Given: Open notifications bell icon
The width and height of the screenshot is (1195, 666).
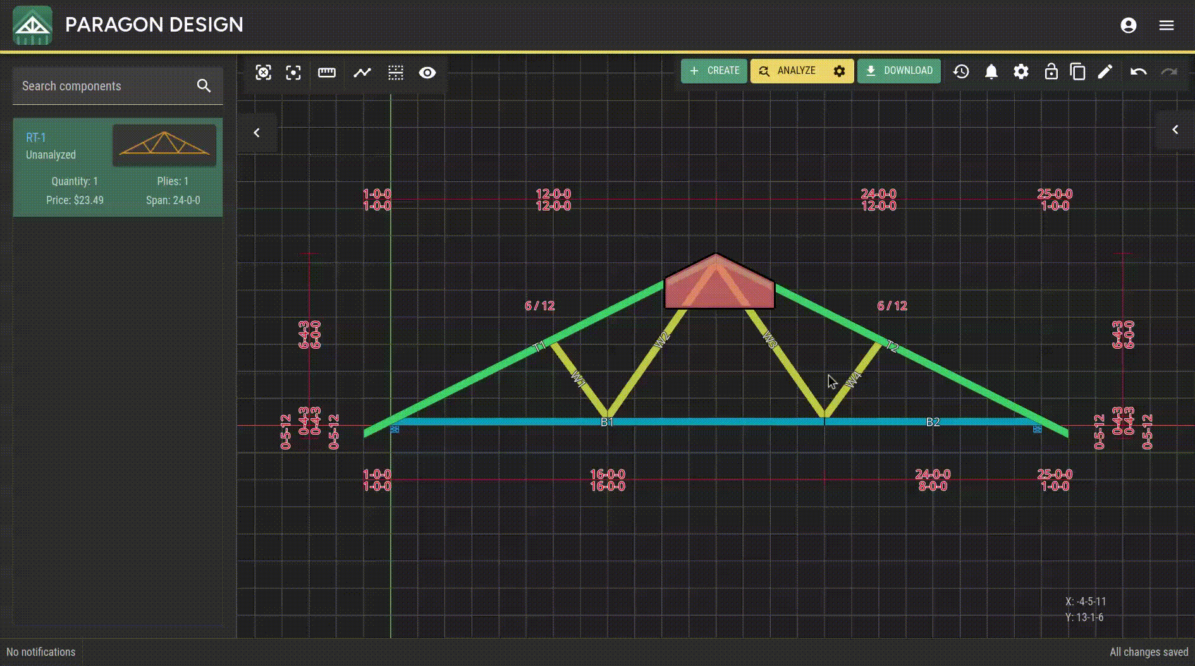Looking at the screenshot, I should point(991,71).
